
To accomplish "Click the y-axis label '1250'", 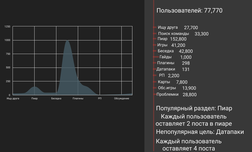I will click(x=7, y=26).
